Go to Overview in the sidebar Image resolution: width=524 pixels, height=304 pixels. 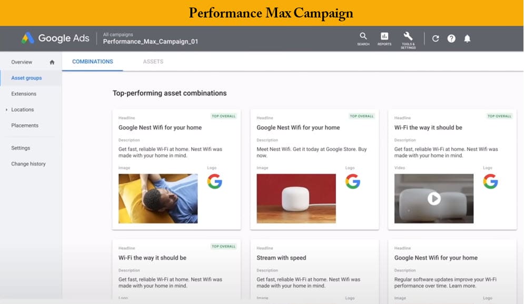point(22,62)
